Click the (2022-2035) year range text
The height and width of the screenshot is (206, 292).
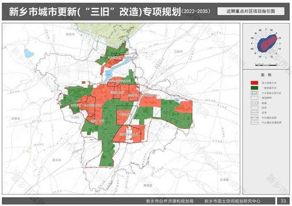pos(196,11)
